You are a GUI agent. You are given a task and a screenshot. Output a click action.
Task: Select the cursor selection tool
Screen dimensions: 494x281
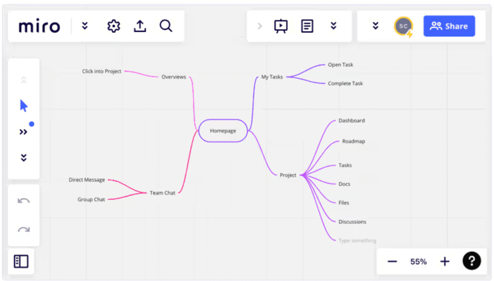[23, 105]
